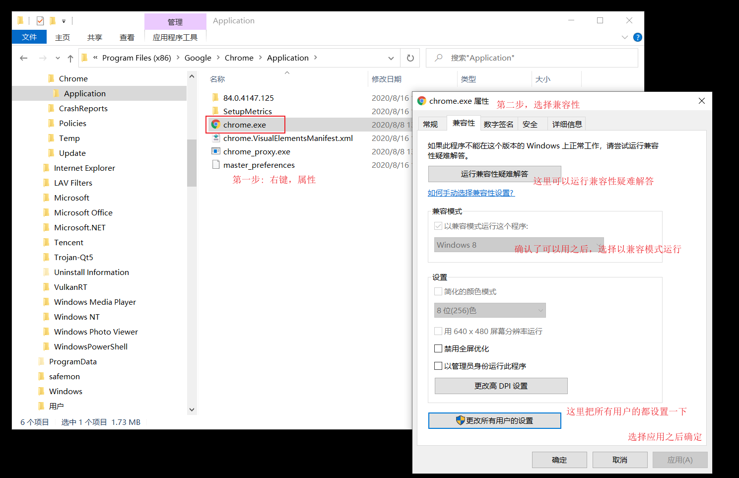This screenshot has height=478, width=739.
Task: Select the chrome_proxy.exe file
Action: tap(257, 151)
